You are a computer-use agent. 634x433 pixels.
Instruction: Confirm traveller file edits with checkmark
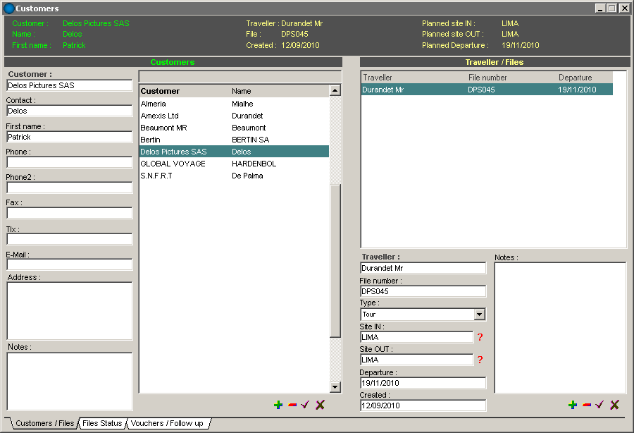click(600, 405)
